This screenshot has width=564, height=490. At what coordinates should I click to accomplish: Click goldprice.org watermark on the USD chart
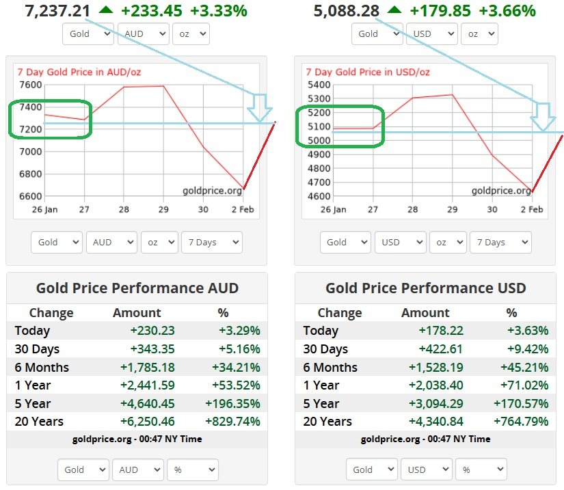tap(501, 191)
